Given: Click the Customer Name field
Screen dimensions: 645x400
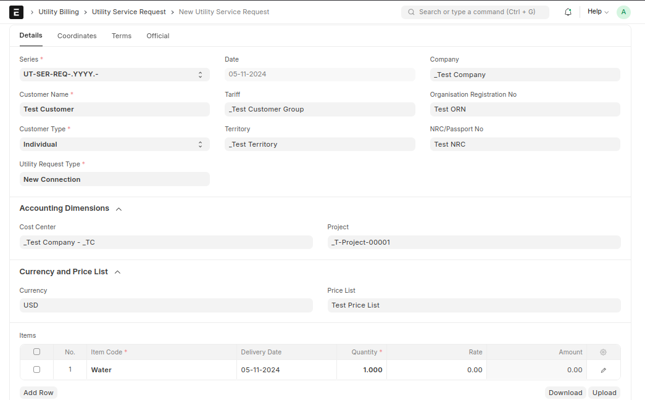Looking at the screenshot, I should pyautogui.click(x=114, y=109).
